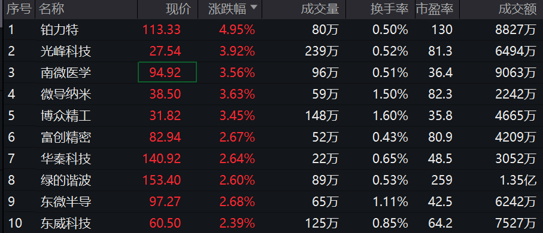Click change value 2.64%
This screenshot has width=543, height=233.
tap(237, 159)
